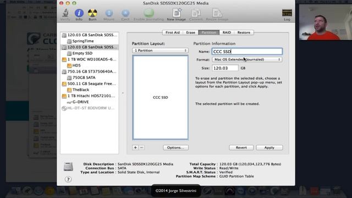
Task: Open the help question mark button
Action: [68, 179]
